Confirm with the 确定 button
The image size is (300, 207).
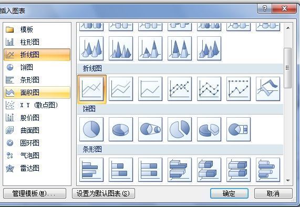[229, 193]
